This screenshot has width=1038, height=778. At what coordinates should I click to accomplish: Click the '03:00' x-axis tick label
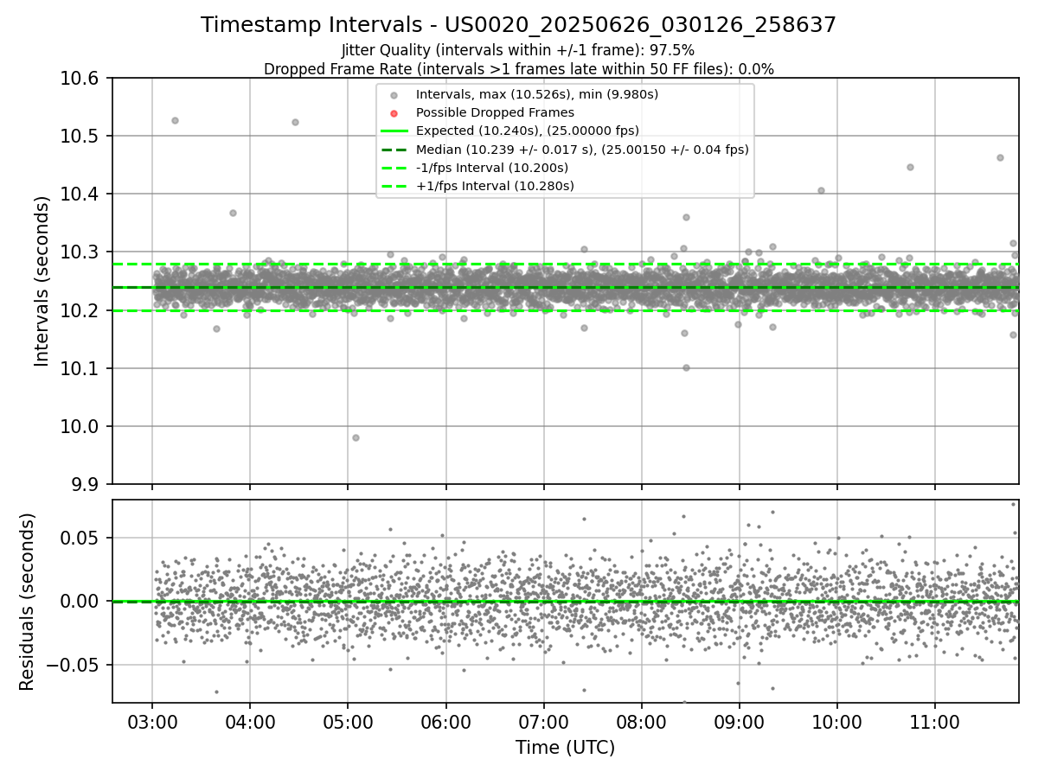point(152,723)
